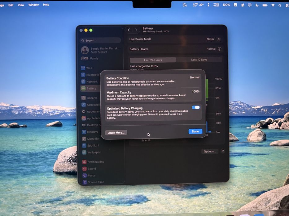Select the Apple Intelligence sidebar icon

point(84,118)
